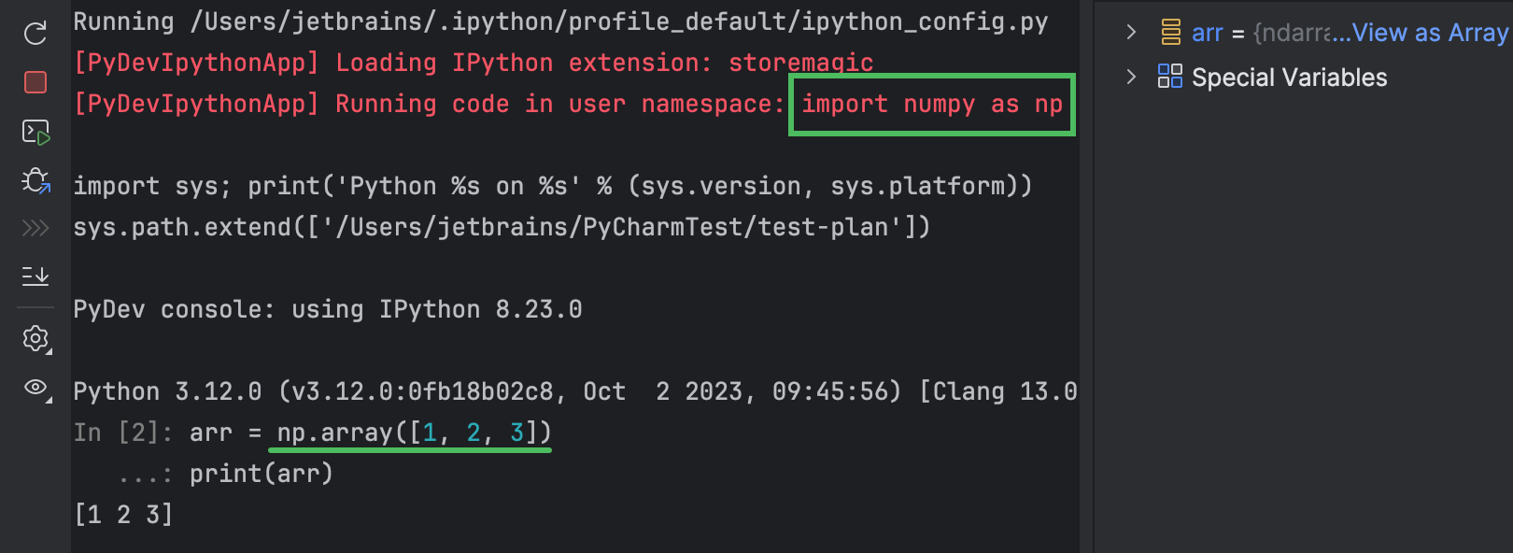This screenshot has width=1513, height=553.
Task: Click the Rerun console icon
Action: 35,35
